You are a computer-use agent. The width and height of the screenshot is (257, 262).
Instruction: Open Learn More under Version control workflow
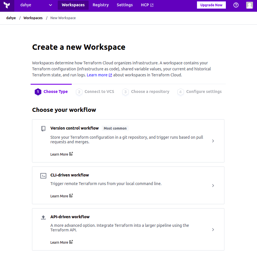(x=62, y=154)
